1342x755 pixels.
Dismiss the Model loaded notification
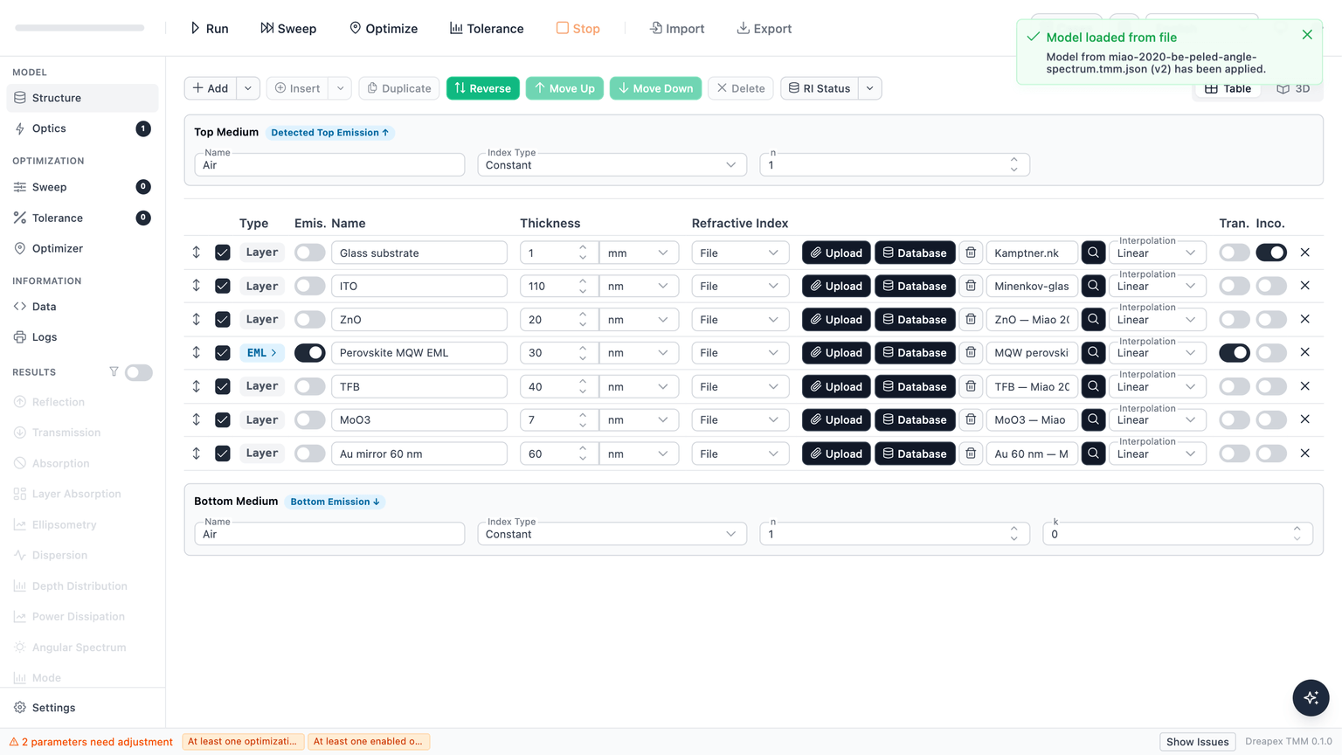1307,35
